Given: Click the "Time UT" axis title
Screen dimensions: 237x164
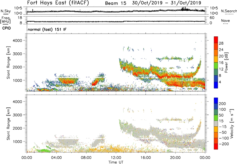Looking at the screenshot, I should (x=116, y=162).
